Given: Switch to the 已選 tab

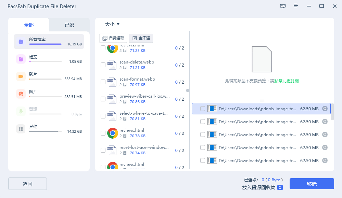Looking at the screenshot, I should pos(69,25).
